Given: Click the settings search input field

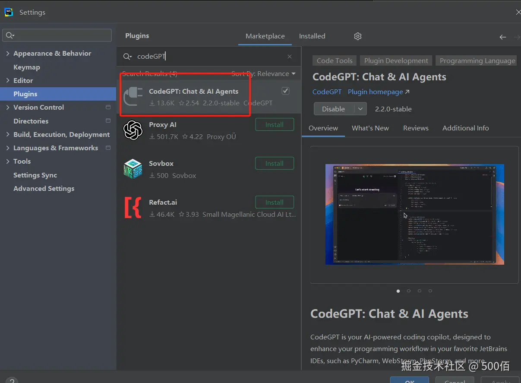Looking at the screenshot, I should click(57, 35).
